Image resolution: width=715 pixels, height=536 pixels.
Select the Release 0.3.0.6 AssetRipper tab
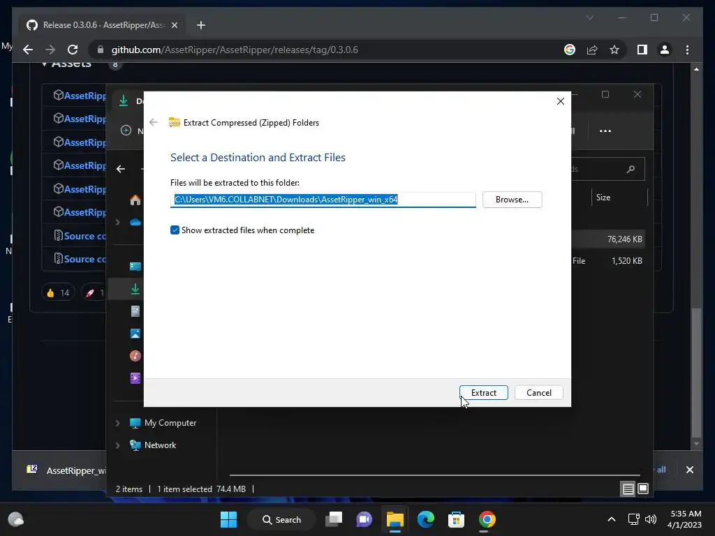coord(103,25)
